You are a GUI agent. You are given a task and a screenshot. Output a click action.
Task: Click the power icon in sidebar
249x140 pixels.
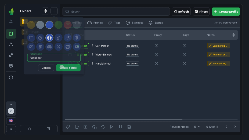[11, 77]
